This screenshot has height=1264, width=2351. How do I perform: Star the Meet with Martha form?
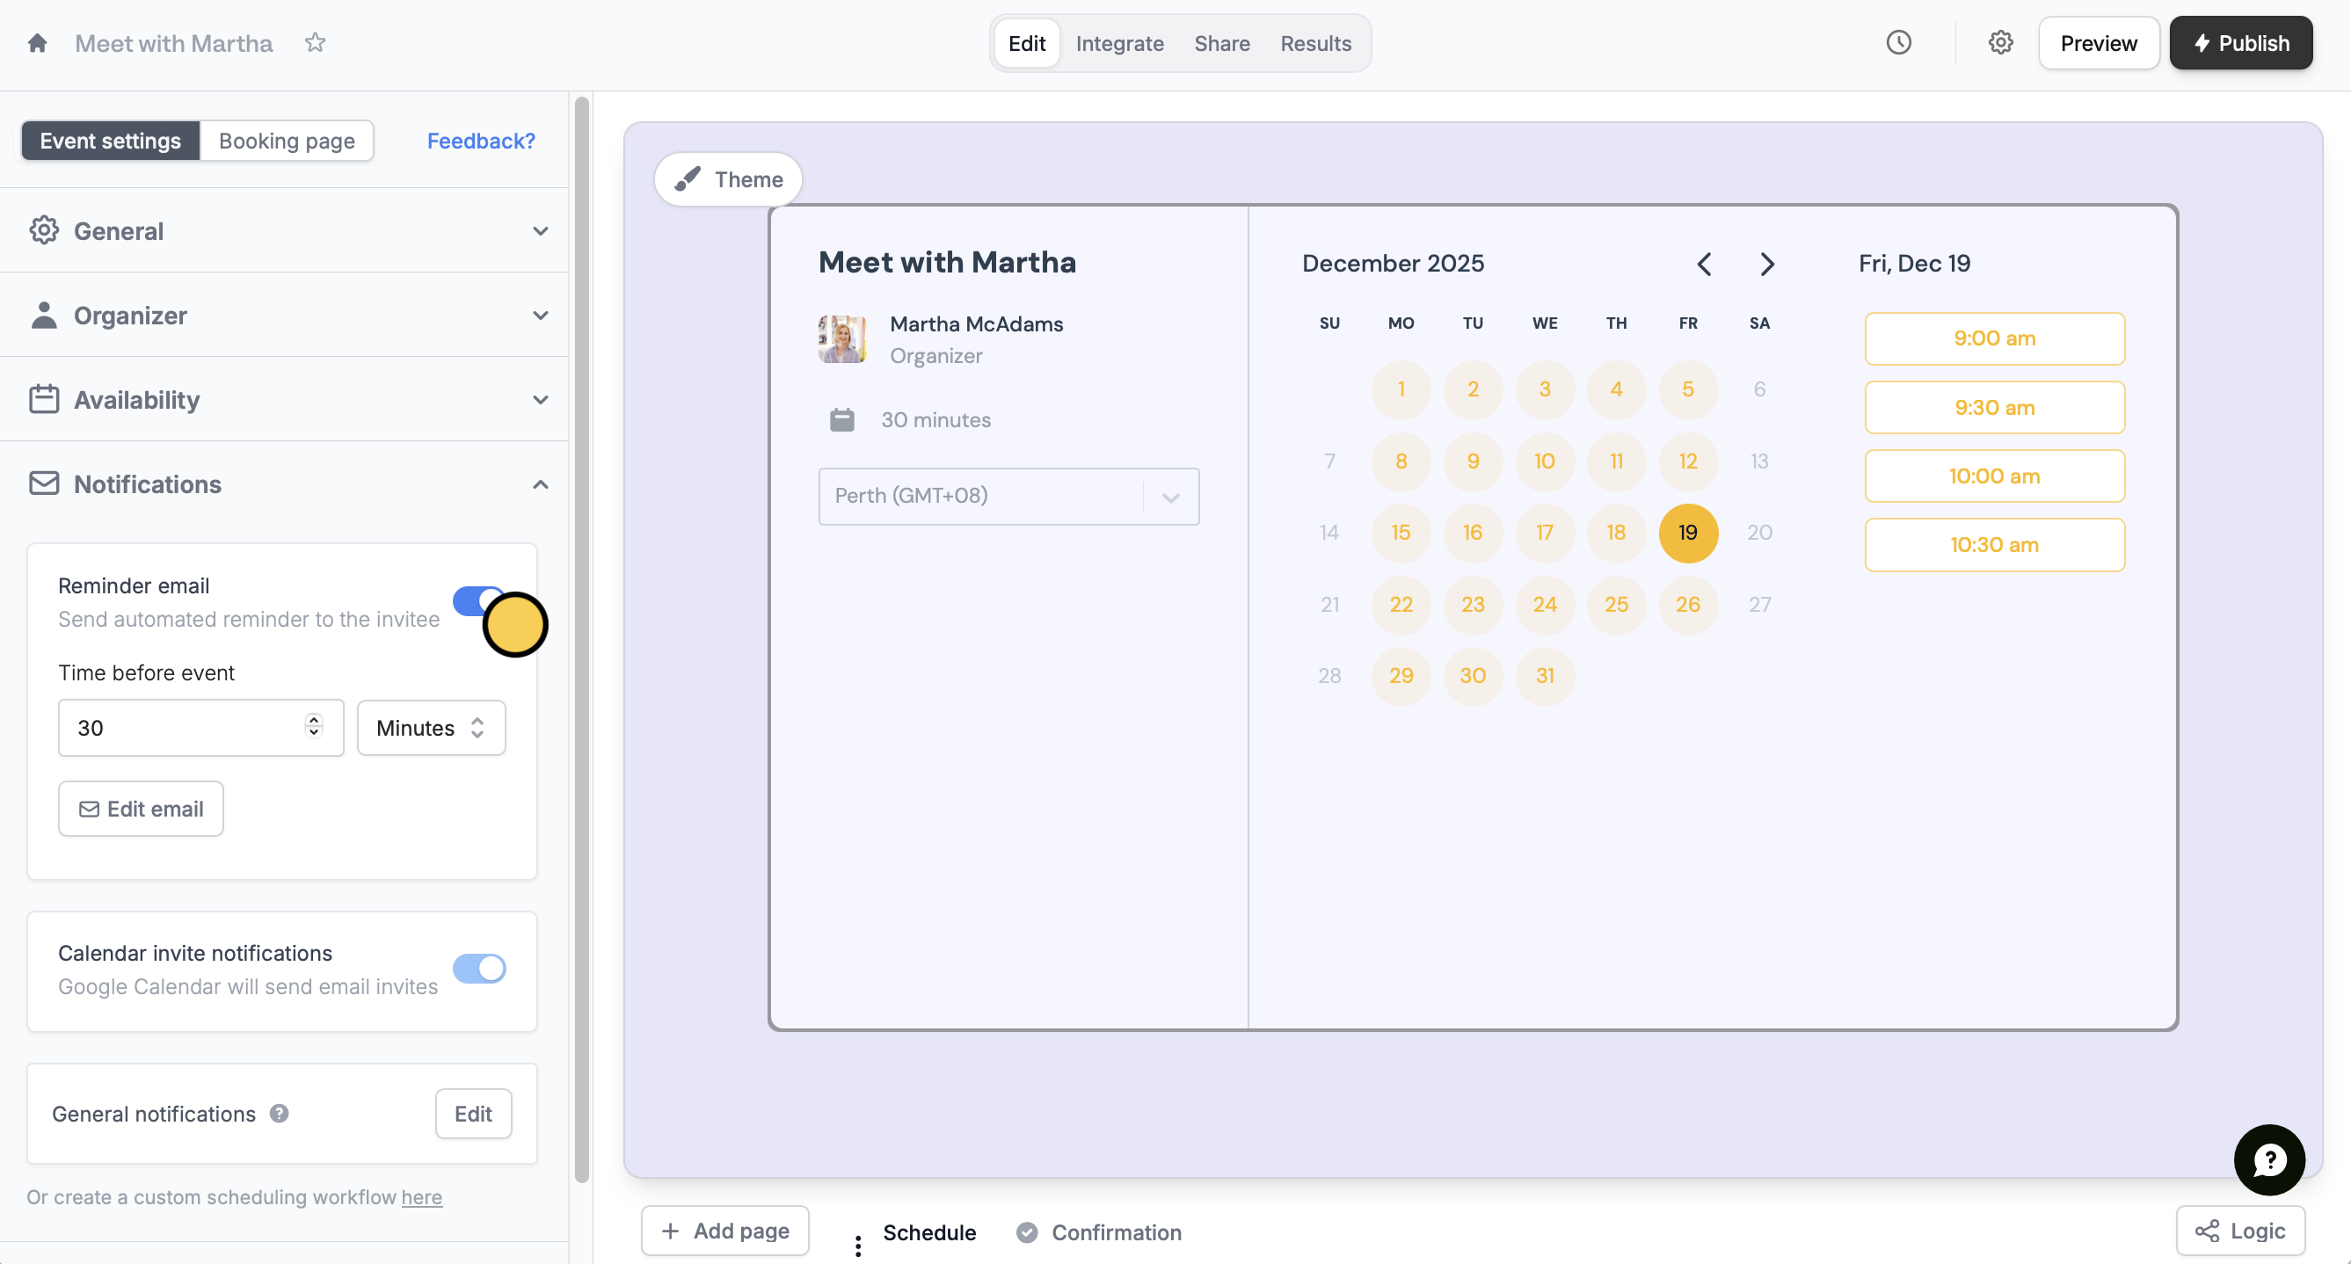pos(315,43)
